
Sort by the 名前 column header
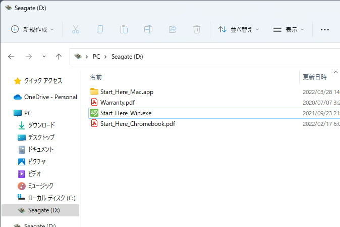coord(96,77)
